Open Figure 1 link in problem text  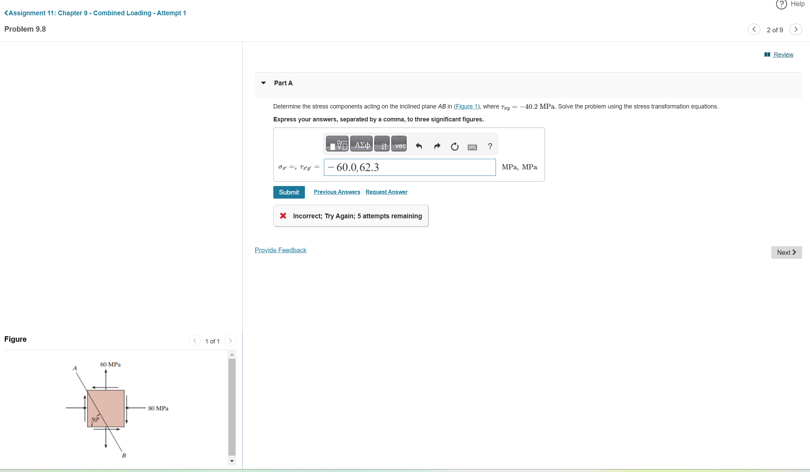point(466,106)
